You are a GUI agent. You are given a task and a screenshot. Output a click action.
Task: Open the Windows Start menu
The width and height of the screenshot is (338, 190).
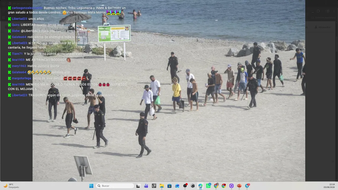pyautogui.click(x=91, y=186)
